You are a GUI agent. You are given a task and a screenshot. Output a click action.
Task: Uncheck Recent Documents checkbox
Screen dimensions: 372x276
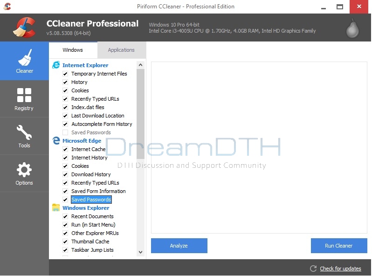point(65,216)
